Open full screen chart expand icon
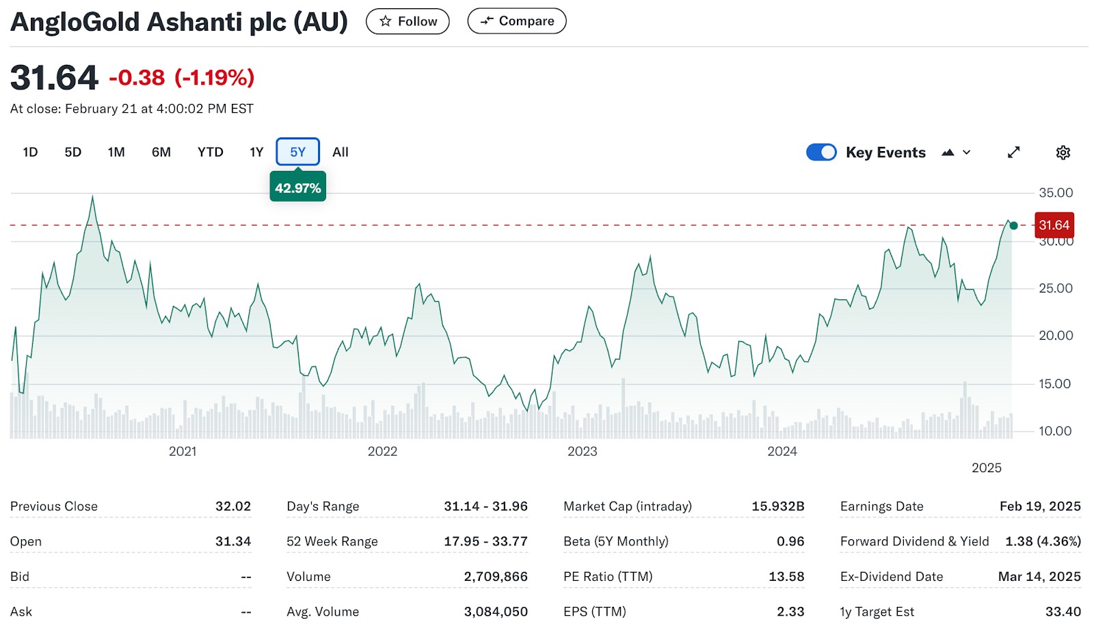1094x626 pixels. click(x=1013, y=152)
